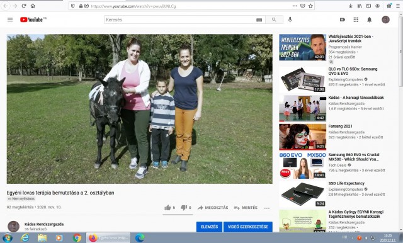Screen dimensions: 403x243
Task: Click the magnifier search button
Action: pyautogui.click(x=274, y=20)
